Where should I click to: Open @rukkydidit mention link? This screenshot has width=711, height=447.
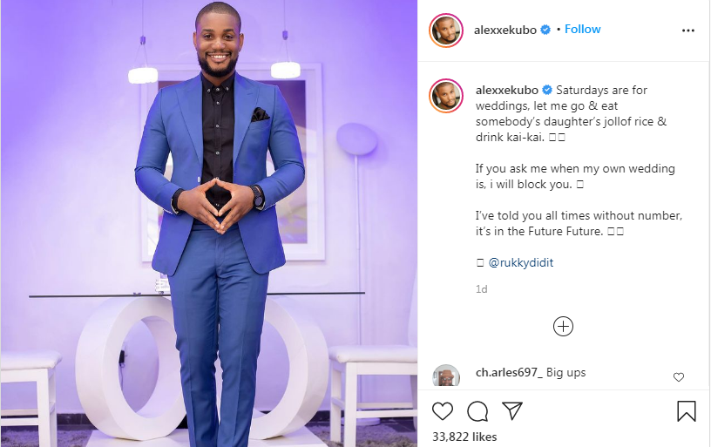520,262
